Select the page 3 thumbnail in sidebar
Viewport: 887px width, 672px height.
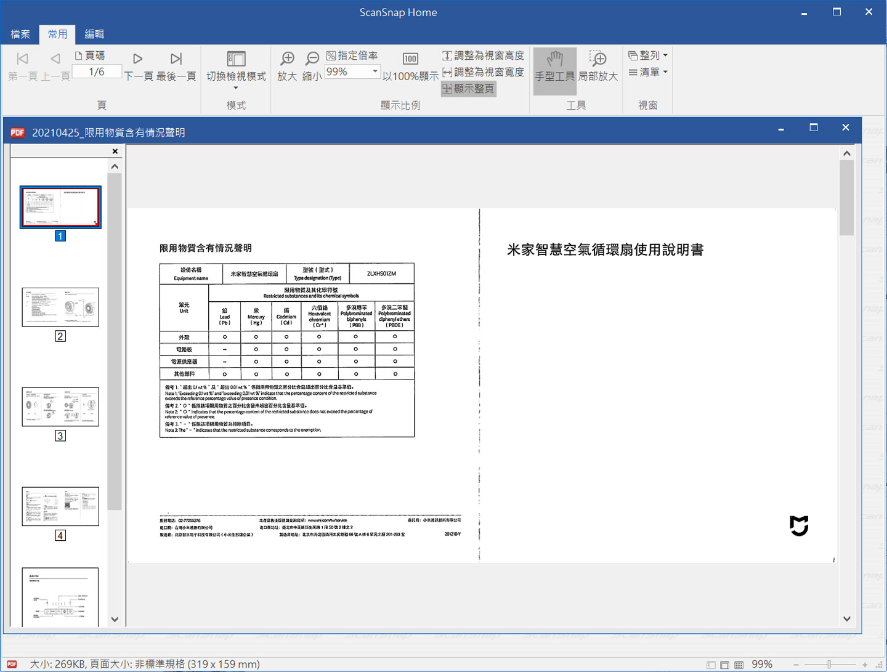coord(60,407)
